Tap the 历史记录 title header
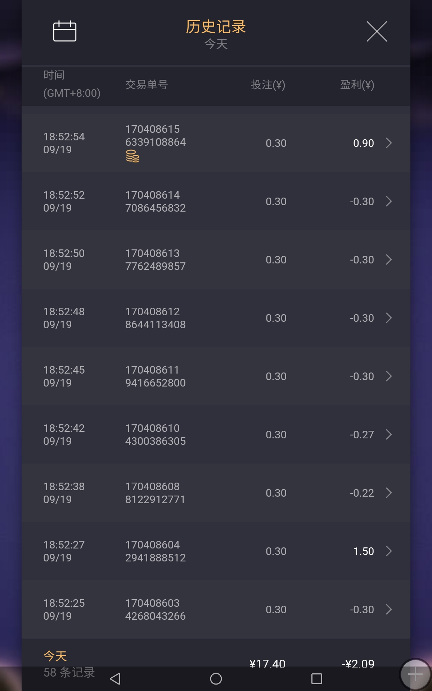Viewport: 432px width, 691px height. click(216, 27)
